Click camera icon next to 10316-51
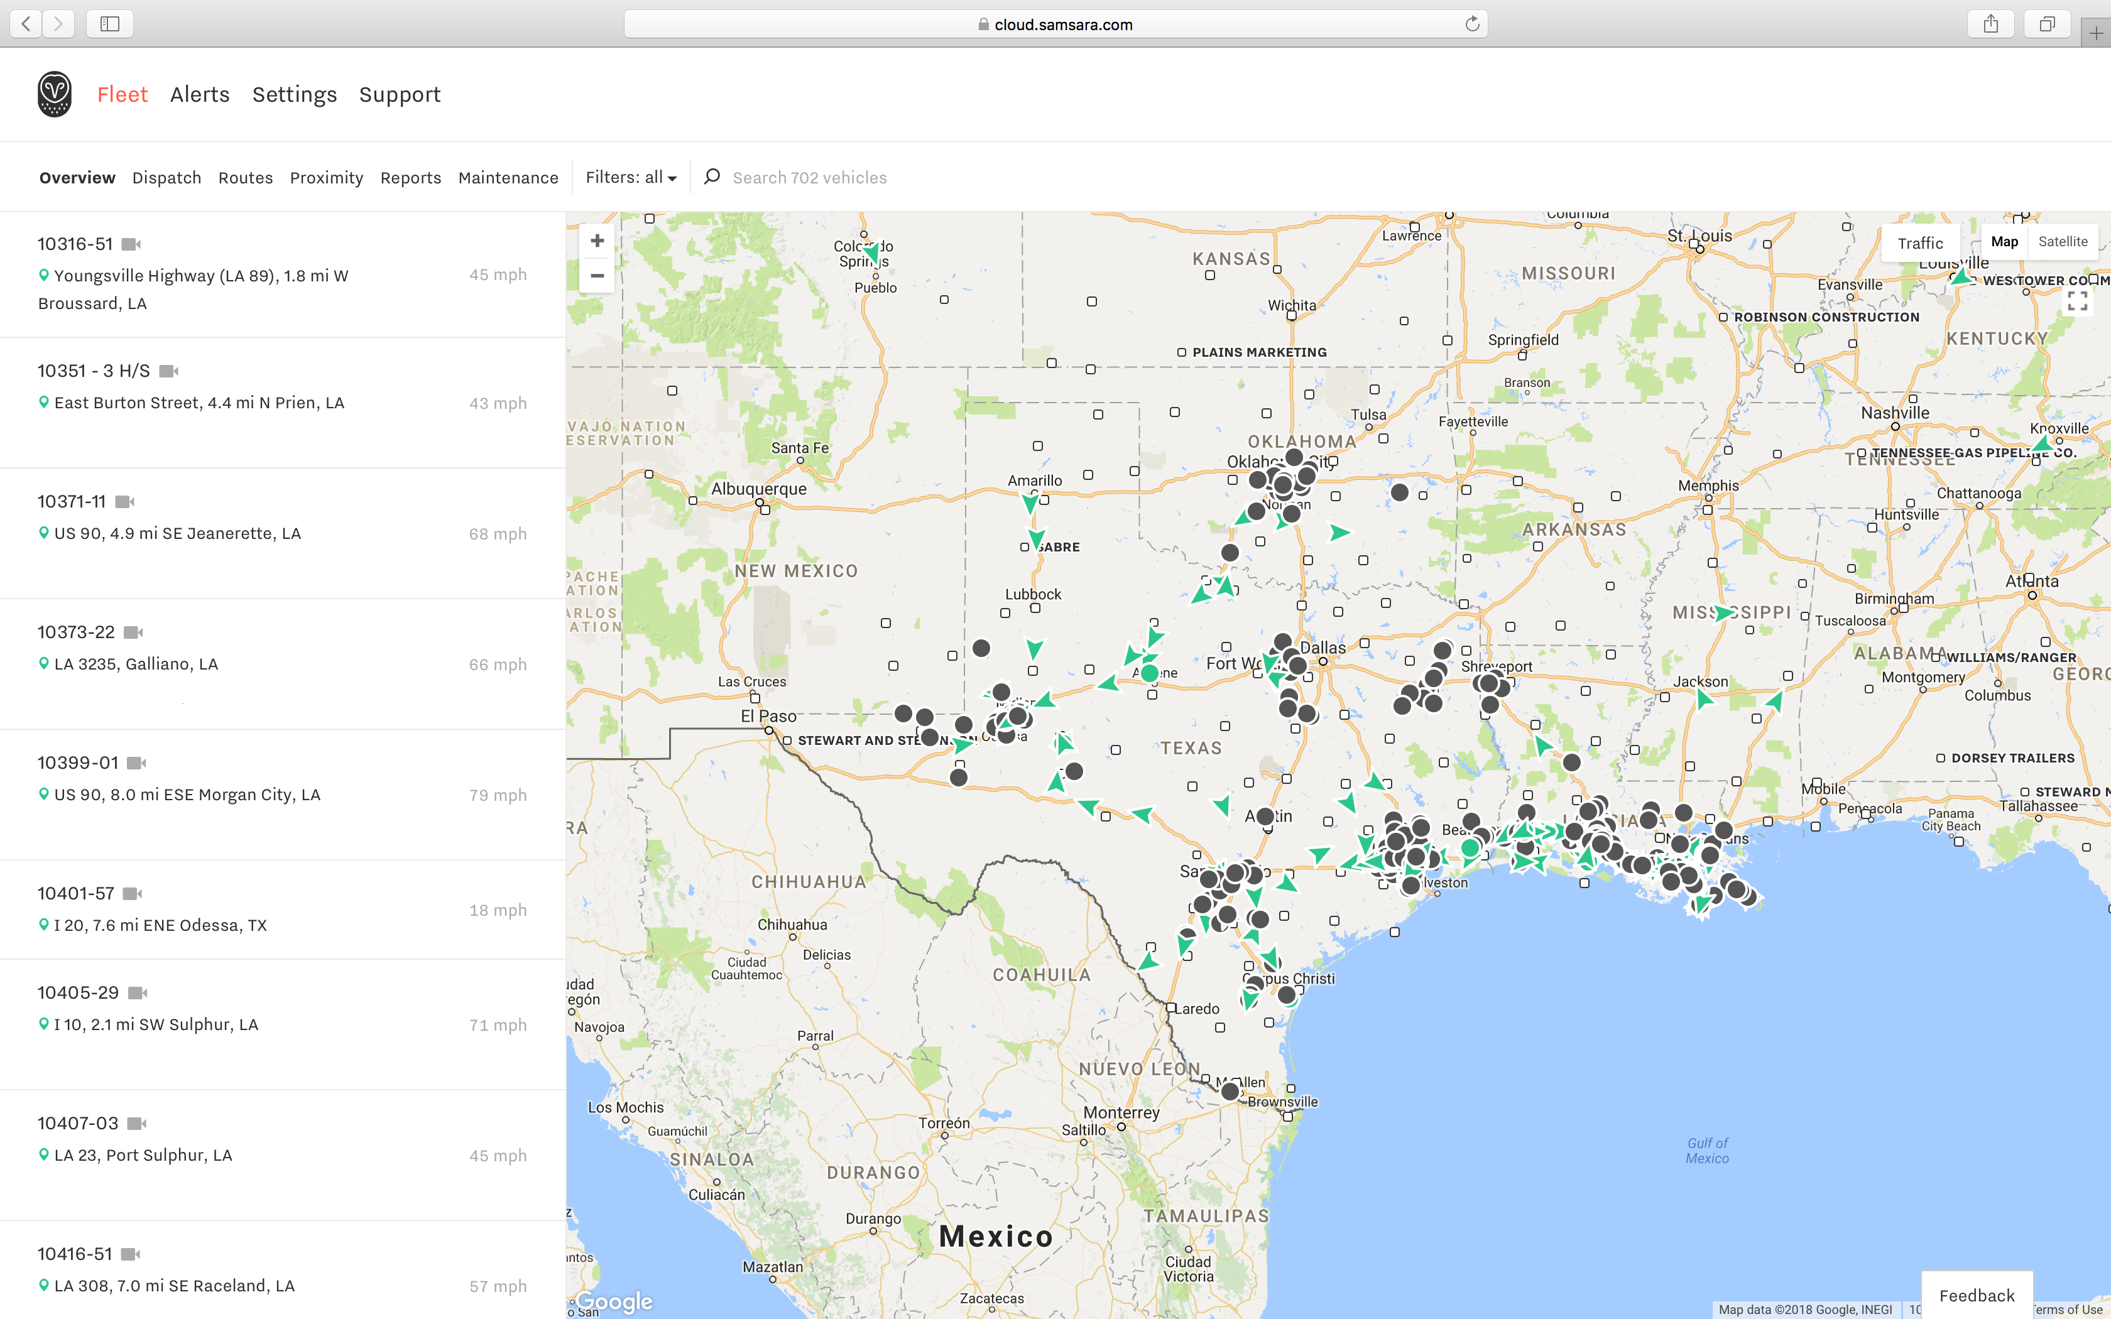The image size is (2111, 1319). [x=131, y=244]
